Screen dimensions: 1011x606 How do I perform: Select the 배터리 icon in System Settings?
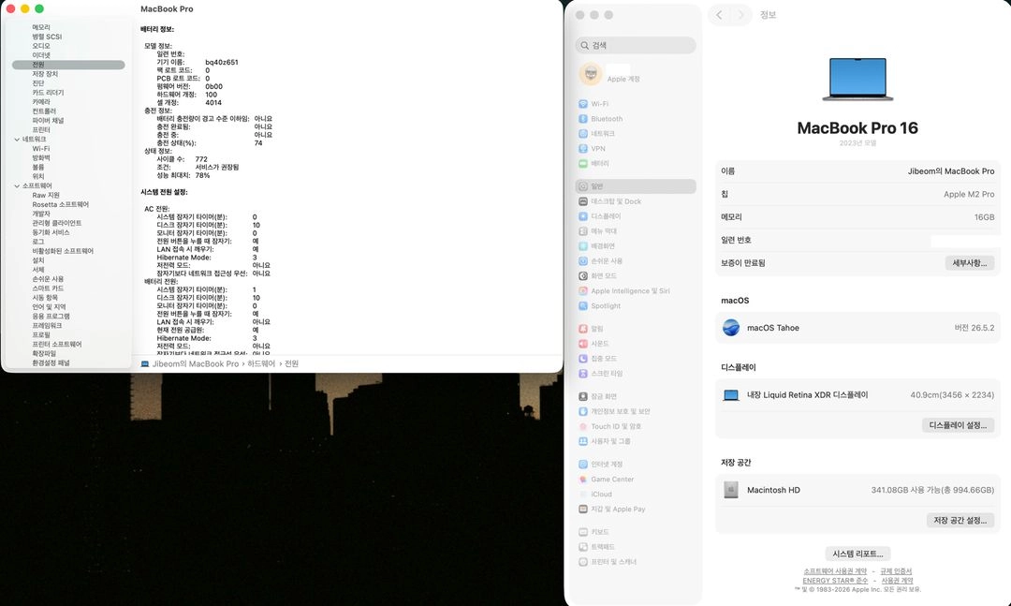(583, 163)
